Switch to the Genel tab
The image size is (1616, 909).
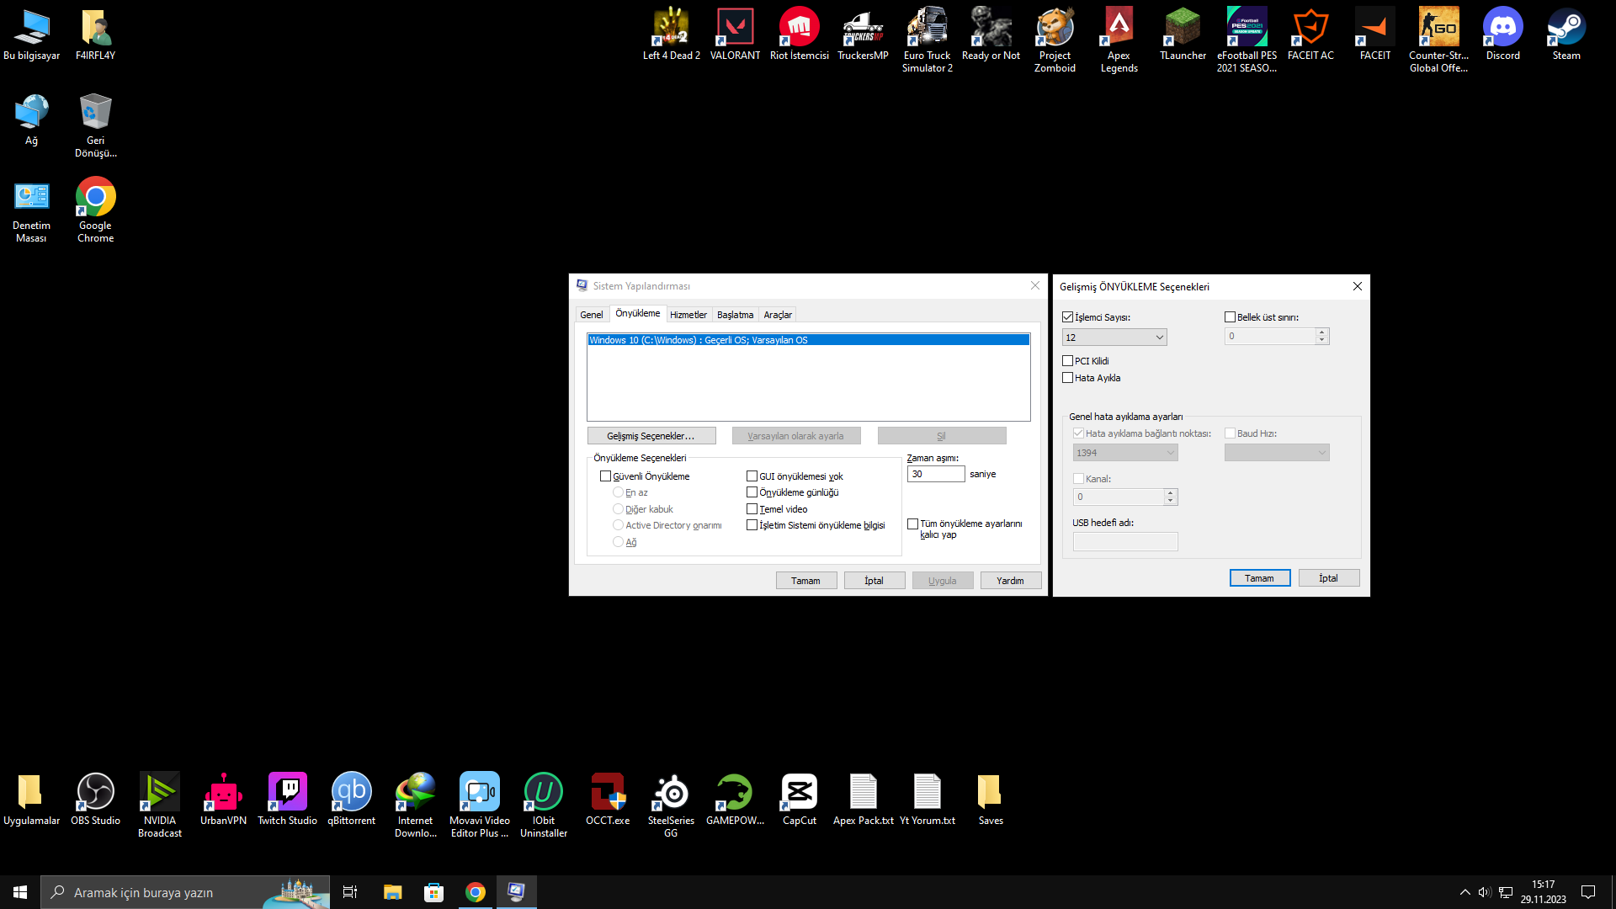(592, 315)
